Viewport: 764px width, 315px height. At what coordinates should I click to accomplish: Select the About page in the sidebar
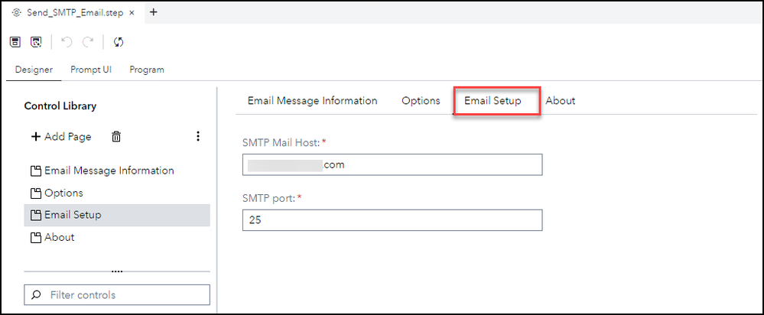(x=59, y=237)
